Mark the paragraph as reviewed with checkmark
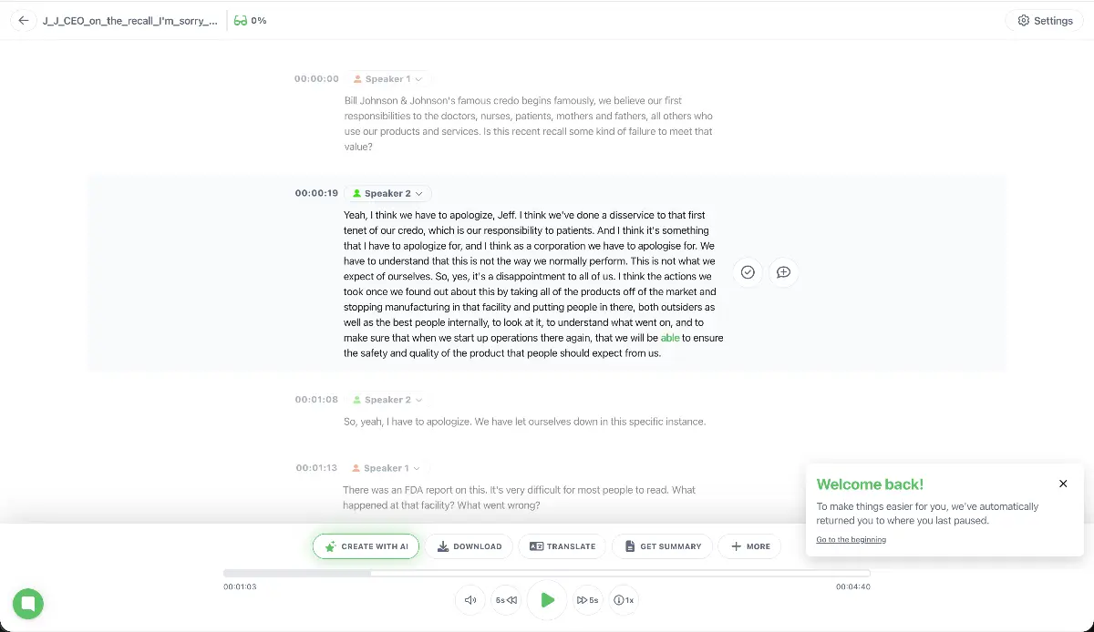 [x=748, y=272]
